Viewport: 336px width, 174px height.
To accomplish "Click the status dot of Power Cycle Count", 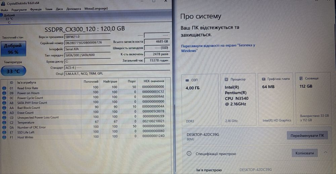I will [x=4, y=98].
